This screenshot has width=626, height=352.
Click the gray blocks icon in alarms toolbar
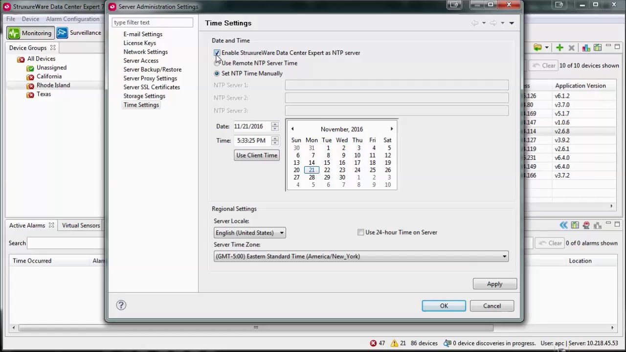[597, 225]
